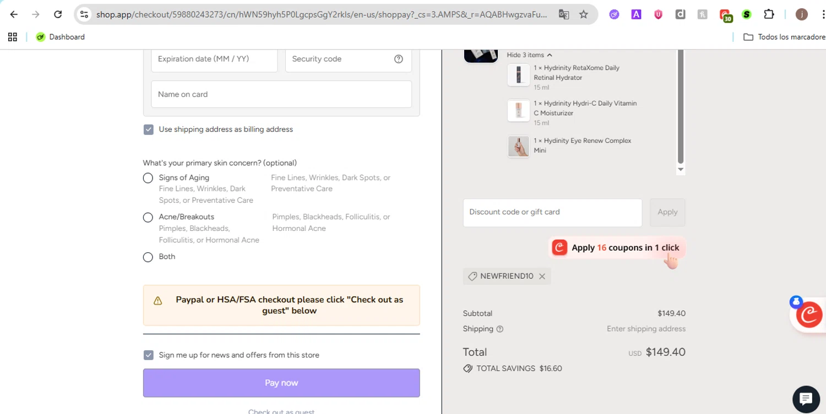Click the Subtotal $149.40 amount
Viewport: 826px width, 414px height.
(671, 313)
